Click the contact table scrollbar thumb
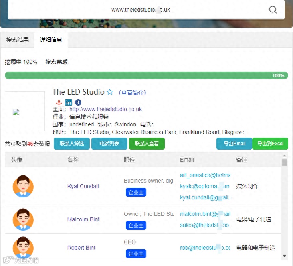The width and height of the screenshot is (293, 266). (x=284, y=162)
